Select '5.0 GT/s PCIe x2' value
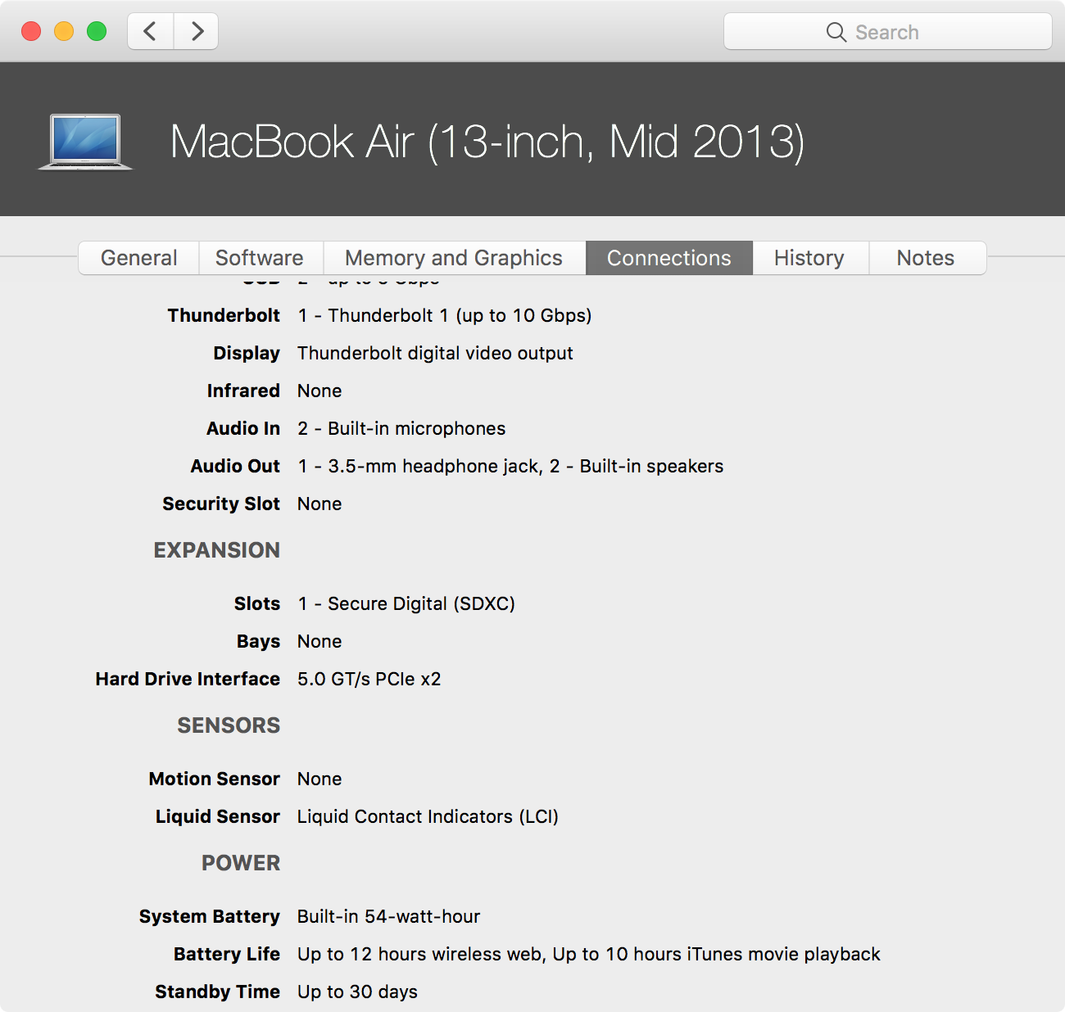1065x1012 pixels. [x=369, y=679]
